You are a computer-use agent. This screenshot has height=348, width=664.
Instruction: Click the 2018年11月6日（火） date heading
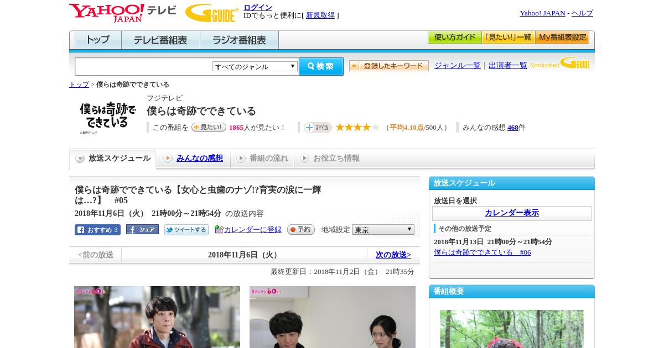[x=244, y=255]
